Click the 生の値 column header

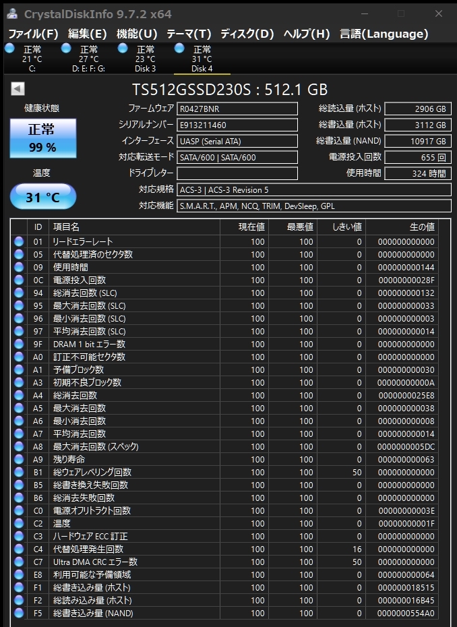402,227
